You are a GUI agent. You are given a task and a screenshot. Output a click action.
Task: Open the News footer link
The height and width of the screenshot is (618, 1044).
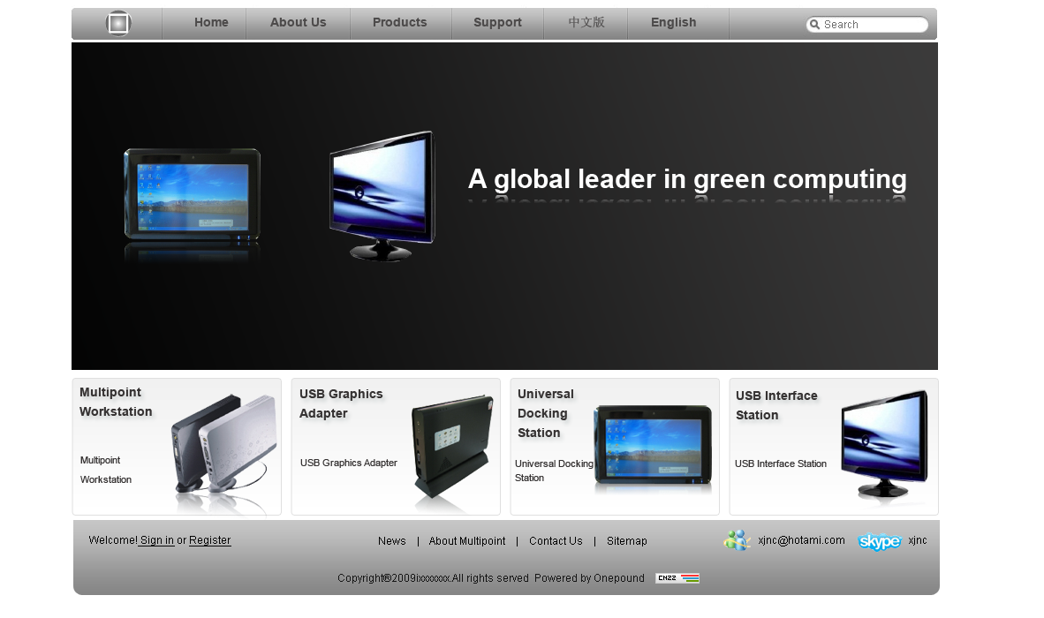tap(391, 541)
